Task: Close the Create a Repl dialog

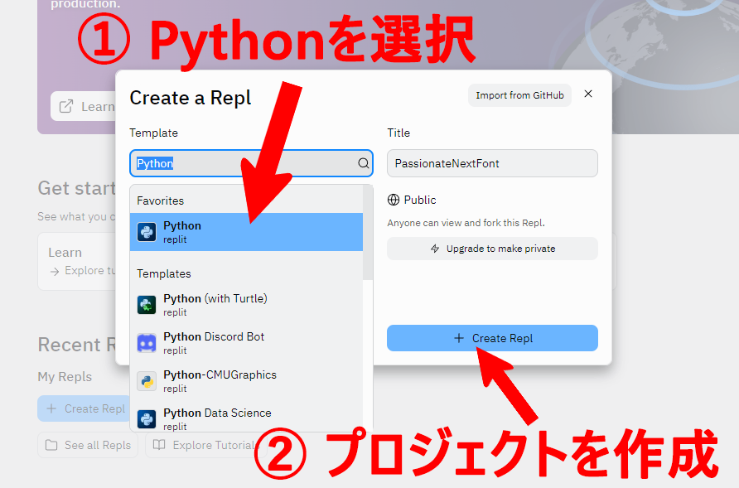Action: click(x=588, y=94)
